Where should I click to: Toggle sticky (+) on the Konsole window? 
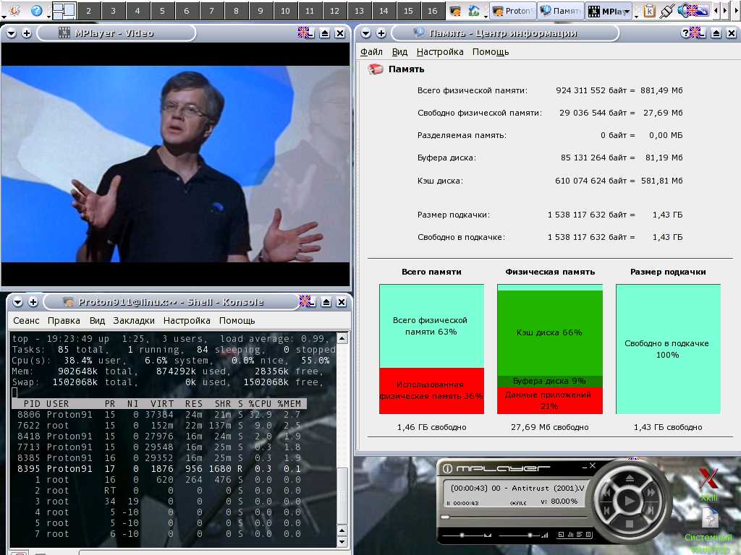[x=33, y=301]
